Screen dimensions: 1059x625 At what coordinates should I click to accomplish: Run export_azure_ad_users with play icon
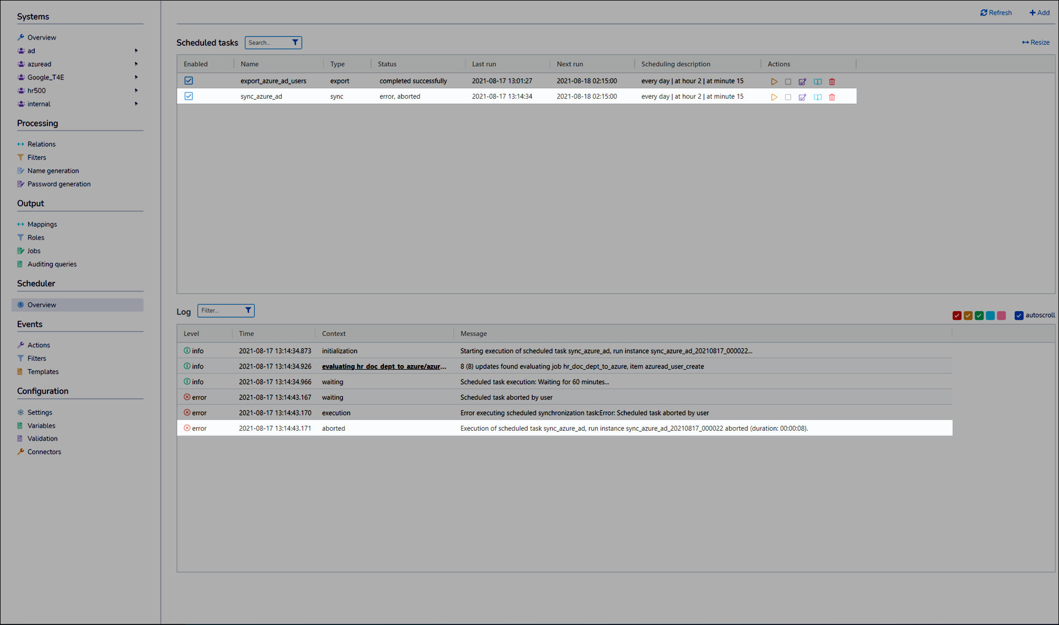(774, 82)
